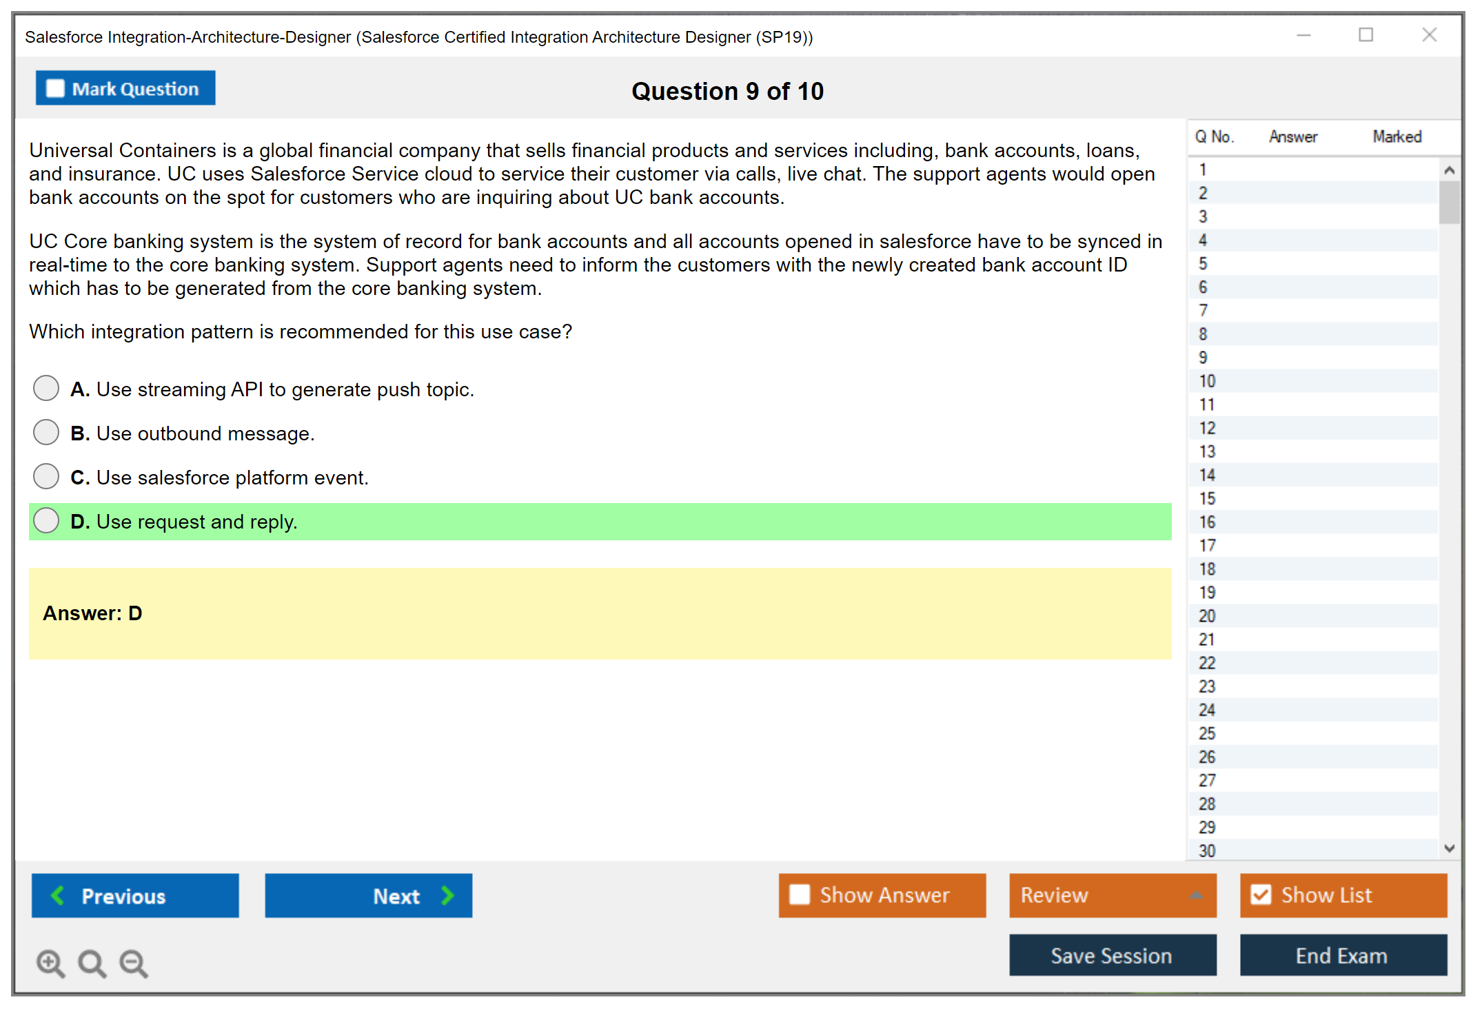Click the Previous left arrow button
The height and width of the screenshot is (1013, 1482).
point(135,896)
